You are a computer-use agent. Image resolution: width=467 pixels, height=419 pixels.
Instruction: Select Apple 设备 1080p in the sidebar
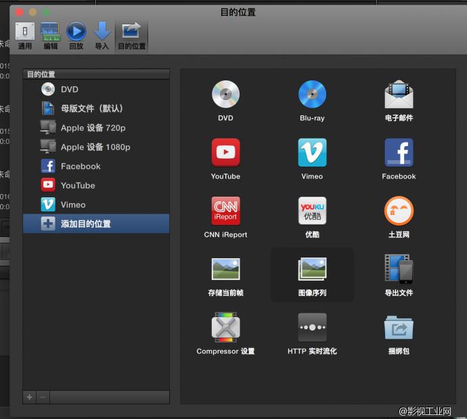pyautogui.click(x=95, y=147)
